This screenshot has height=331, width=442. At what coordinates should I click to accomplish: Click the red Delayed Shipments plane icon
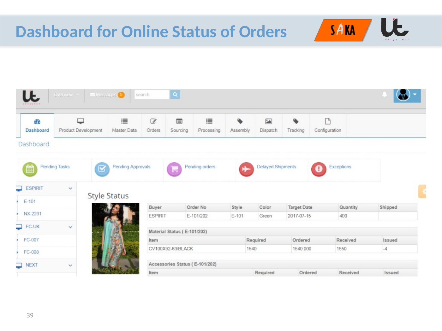point(246,169)
